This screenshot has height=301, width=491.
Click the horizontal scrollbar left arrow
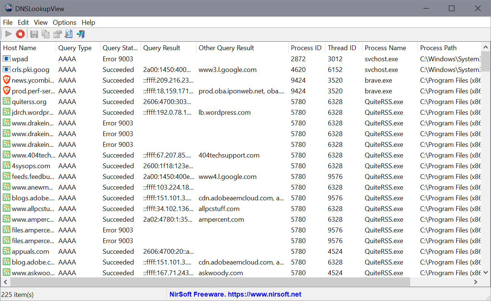(x=5, y=282)
